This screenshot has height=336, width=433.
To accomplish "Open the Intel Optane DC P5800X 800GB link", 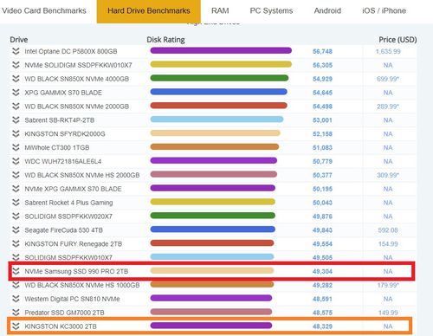I will (x=71, y=51).
